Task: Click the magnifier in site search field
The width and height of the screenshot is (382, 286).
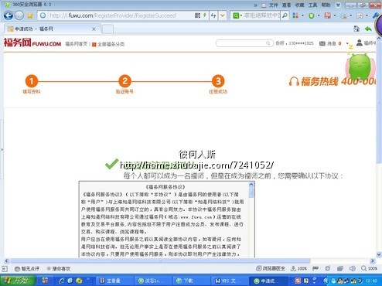Action: click(268, 43)
